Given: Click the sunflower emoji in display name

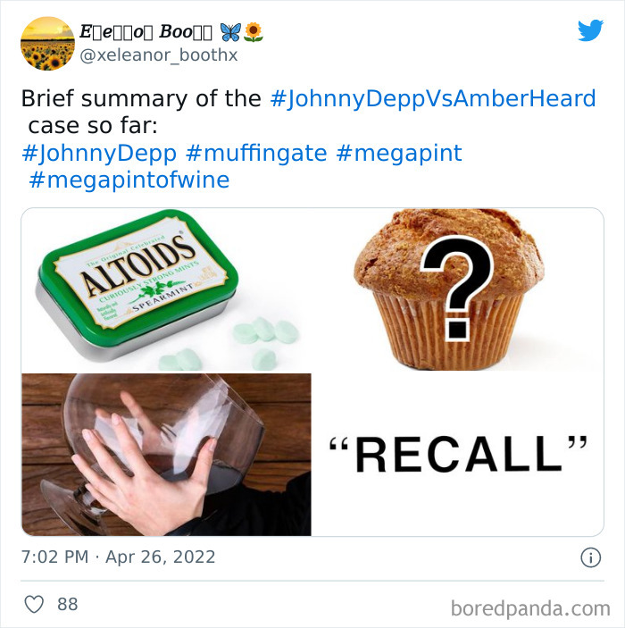Looking at the screenshot, I should [253, 32].
